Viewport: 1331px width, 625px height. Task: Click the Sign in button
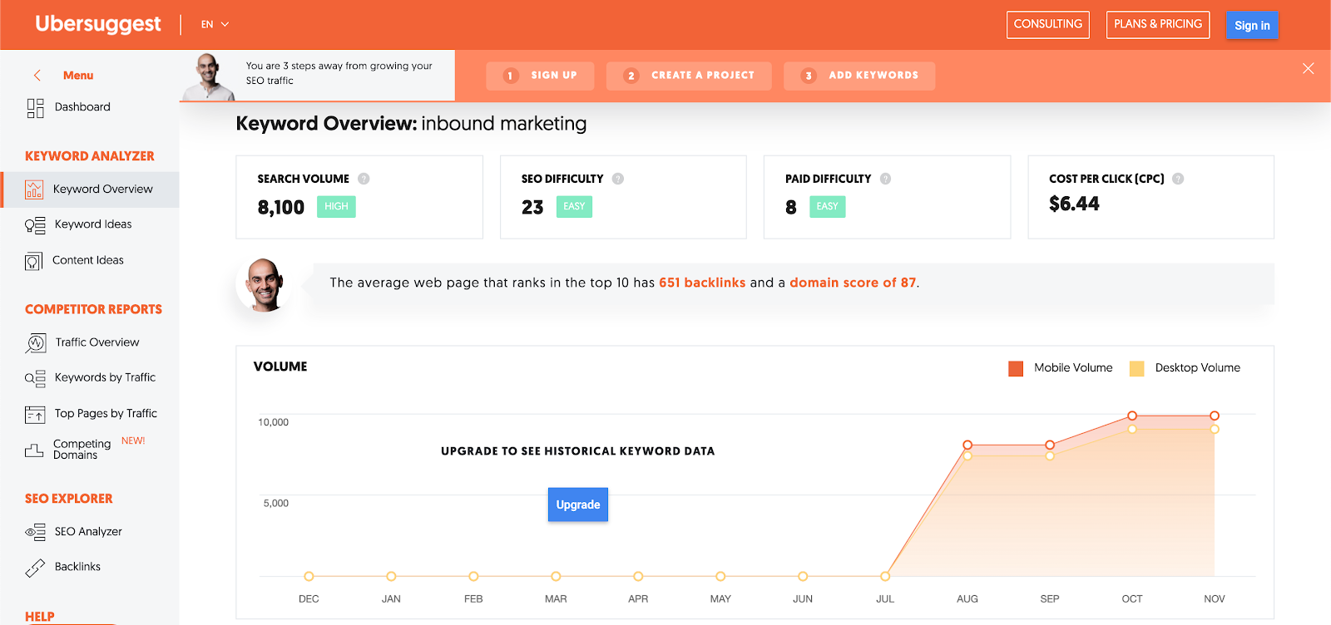[x=1252, y=26]
